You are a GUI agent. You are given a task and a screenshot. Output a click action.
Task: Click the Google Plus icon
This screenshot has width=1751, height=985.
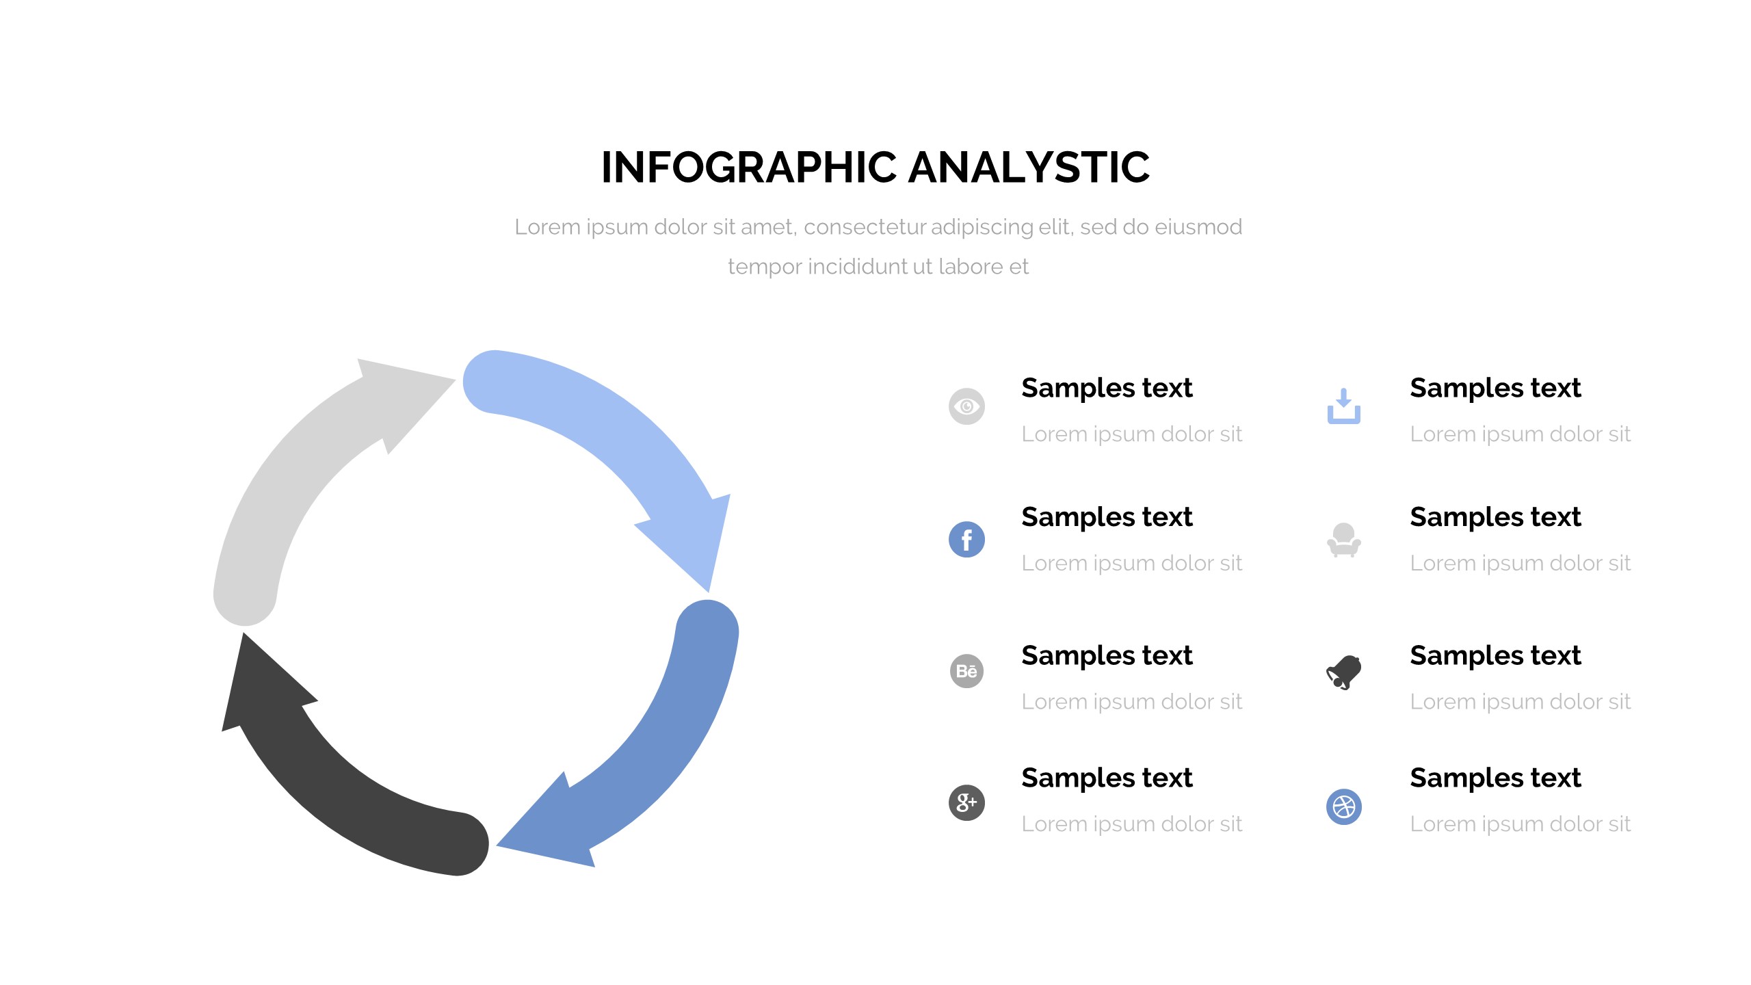(x=966, y=802)
